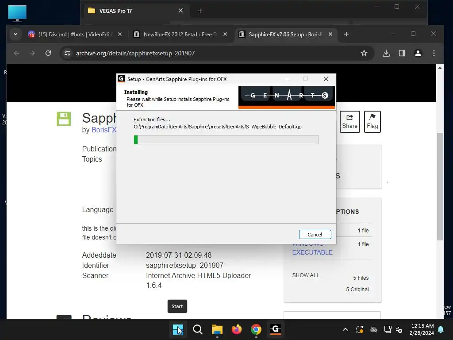Open Chrome tab search dropdown
The image size is (453, 340).
pyautogui.click(x=15, y=35)
